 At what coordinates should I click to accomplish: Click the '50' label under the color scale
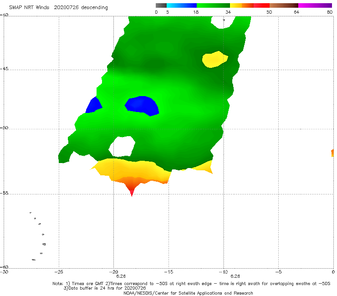point(269,12)
